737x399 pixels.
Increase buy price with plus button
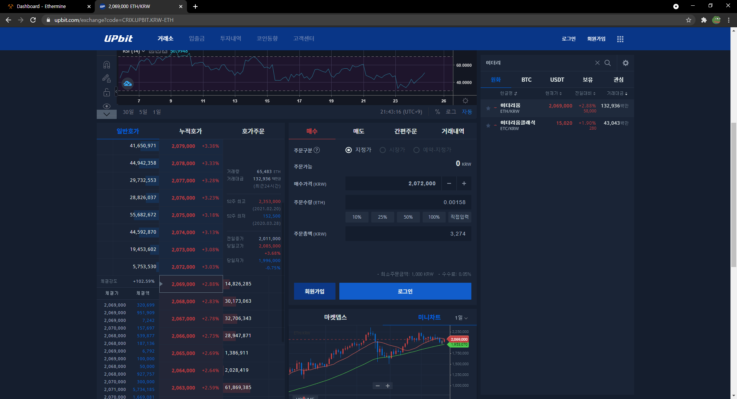464,183
